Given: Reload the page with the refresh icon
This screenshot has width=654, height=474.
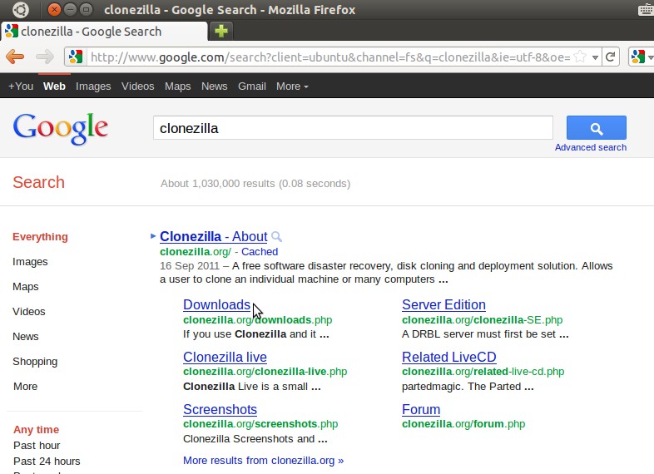Looking at the screenshot, I should 610,57.
